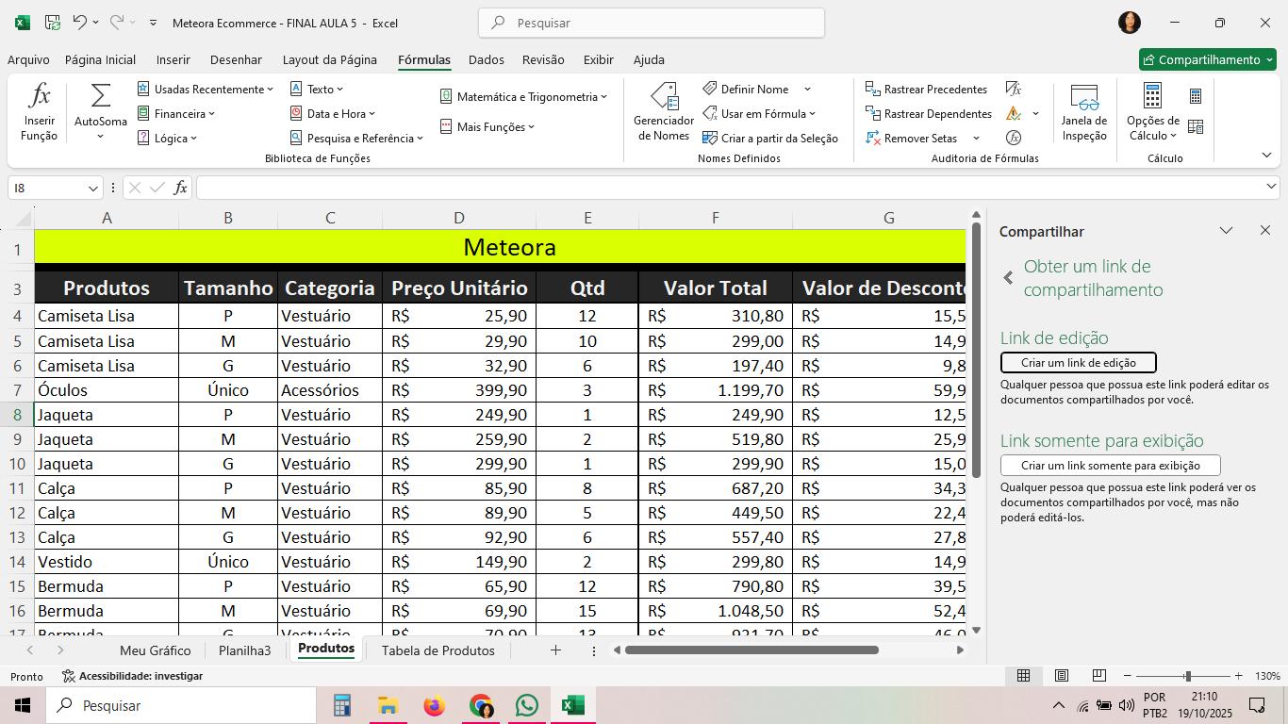Expand the Name Box dropdown arrow
The width and height of the screenshot is (1288, 724).
93,189
